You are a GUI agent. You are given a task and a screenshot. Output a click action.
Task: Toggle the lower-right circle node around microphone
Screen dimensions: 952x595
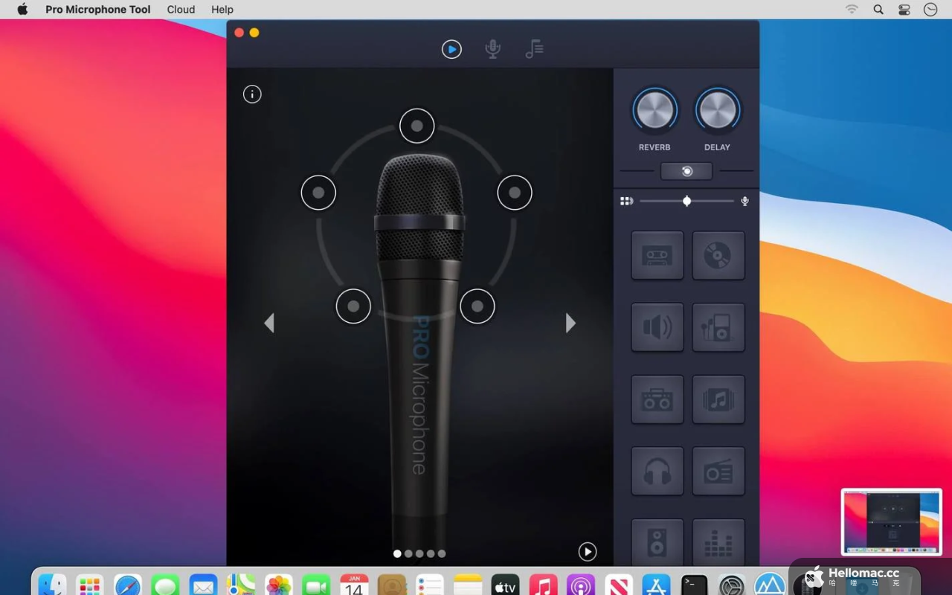pyautogui.click(x=477, y=306)
